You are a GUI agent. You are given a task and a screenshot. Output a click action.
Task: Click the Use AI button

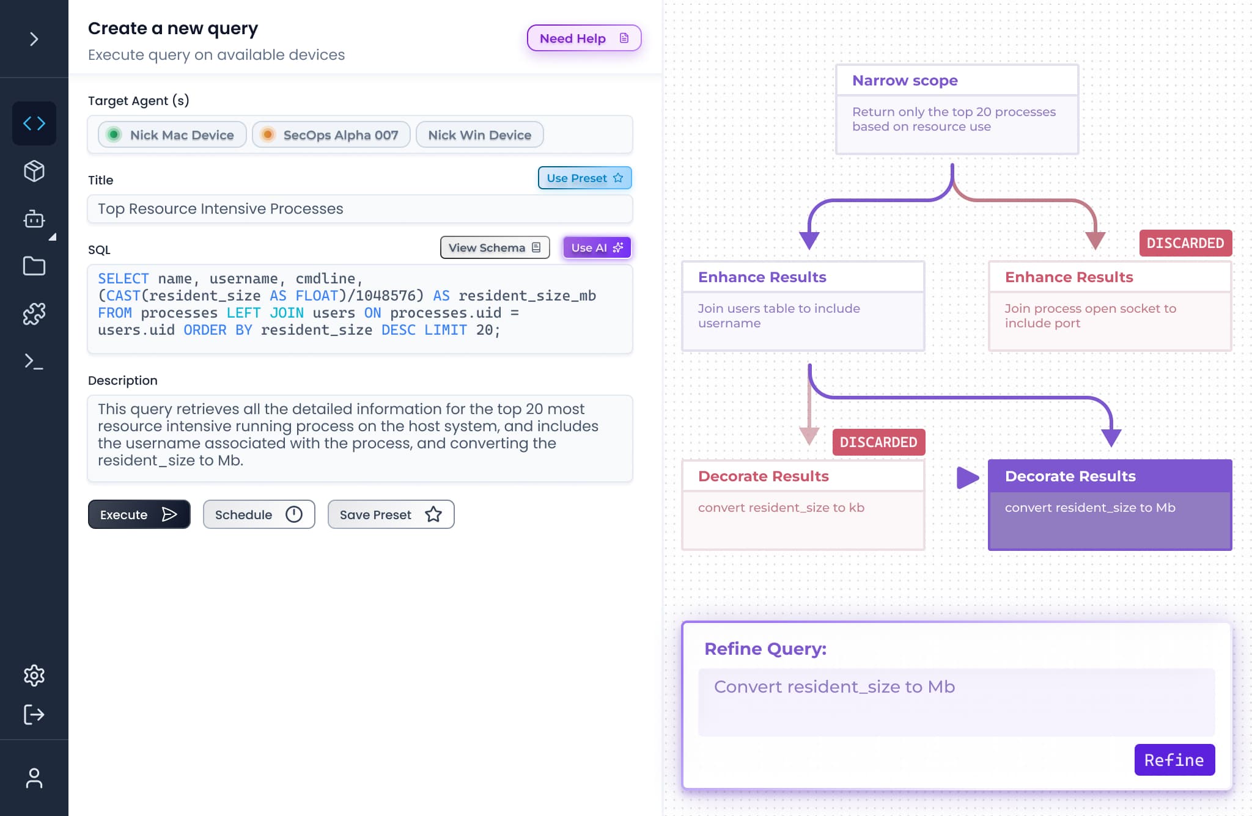597,248
